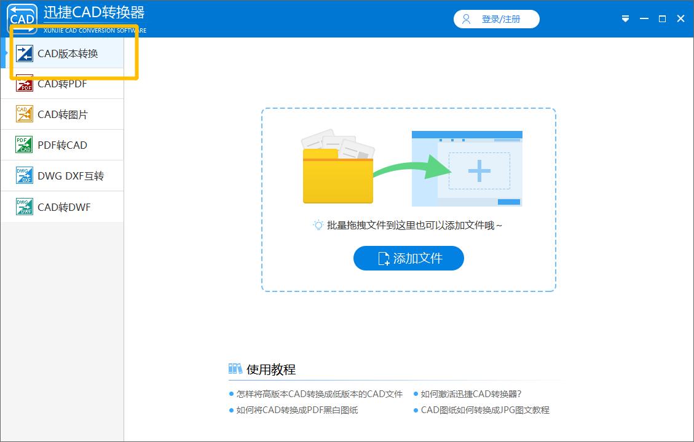The width and height of the screenshot is (694, 442).
Task: Click the lightbulb tip icon
Action: [x=319, y=225]
